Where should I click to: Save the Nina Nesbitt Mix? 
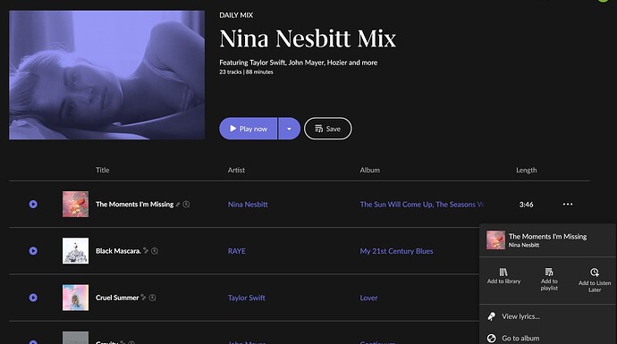328,129
